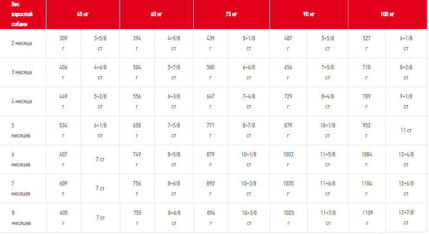Click the '5 месяцев' row label
Viewport: 429px width, 234px height.
(21, 130)
